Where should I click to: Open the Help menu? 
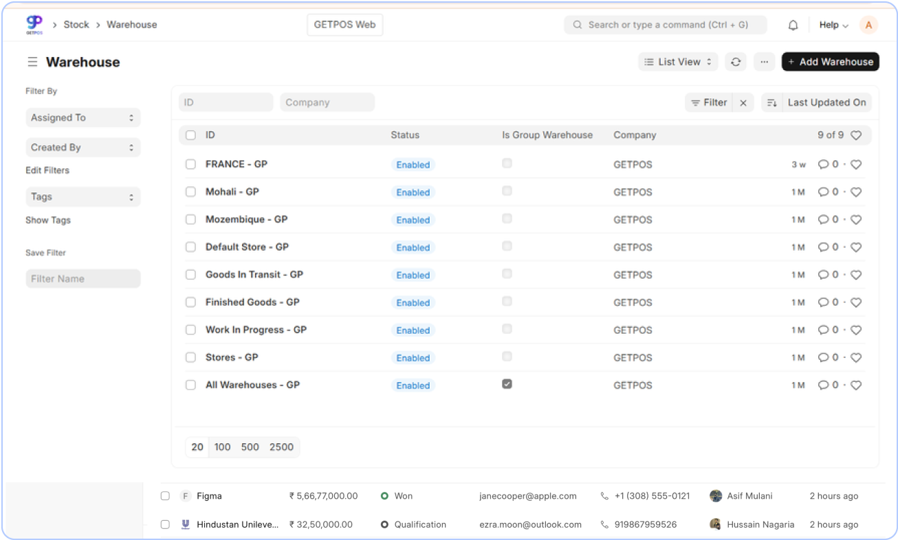point(833,25)
